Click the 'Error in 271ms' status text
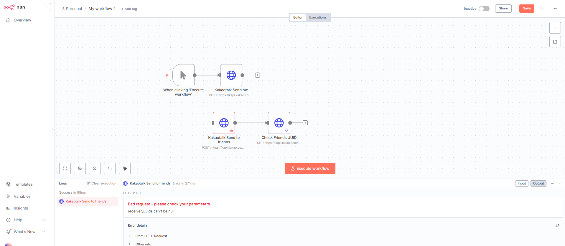 [x=184, y=183]
